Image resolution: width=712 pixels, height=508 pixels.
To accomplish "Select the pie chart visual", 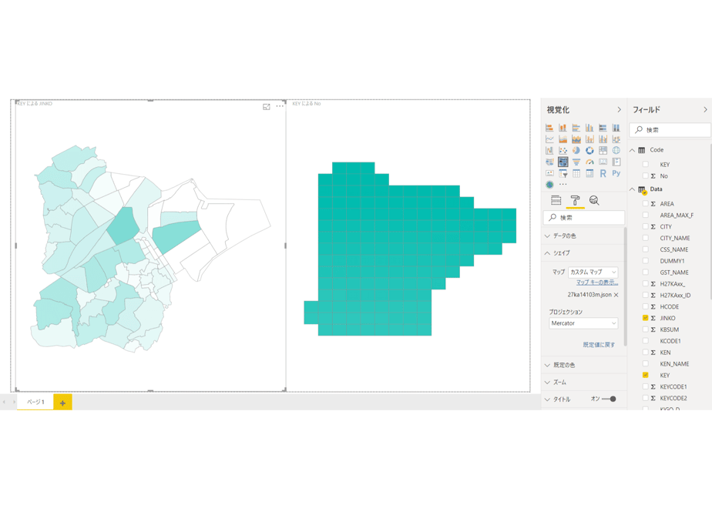I will point(576,151).
